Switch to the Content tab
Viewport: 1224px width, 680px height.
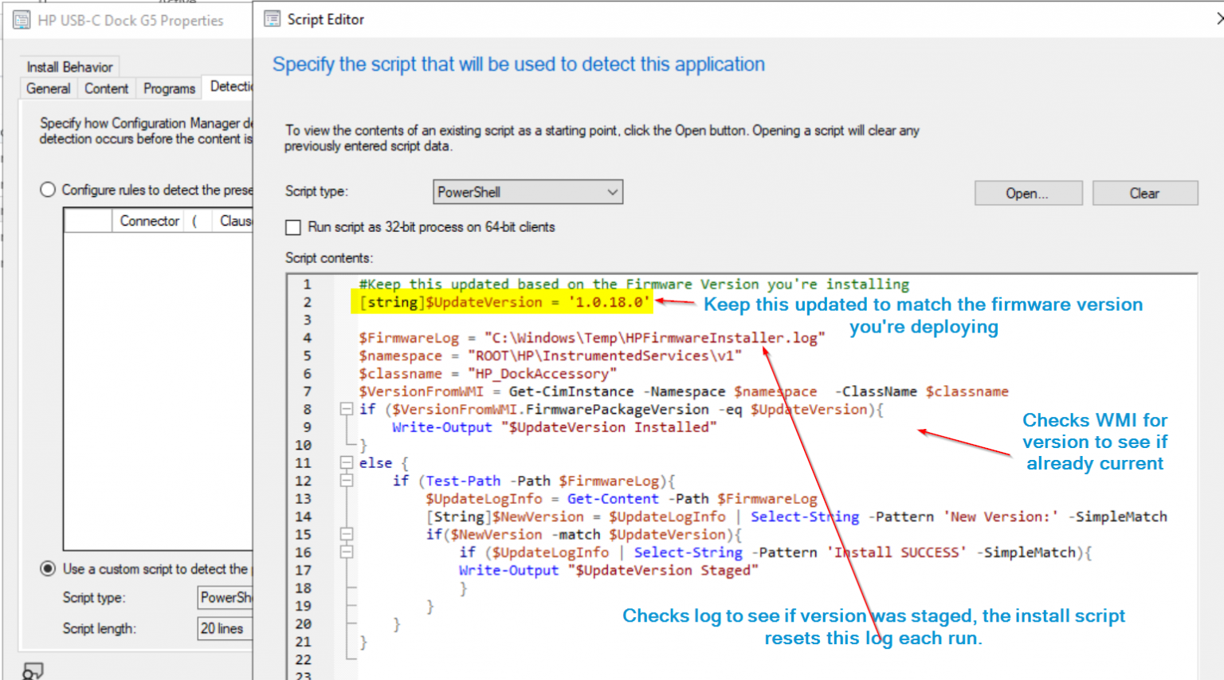pyautogui.click(x=106, y=88)
